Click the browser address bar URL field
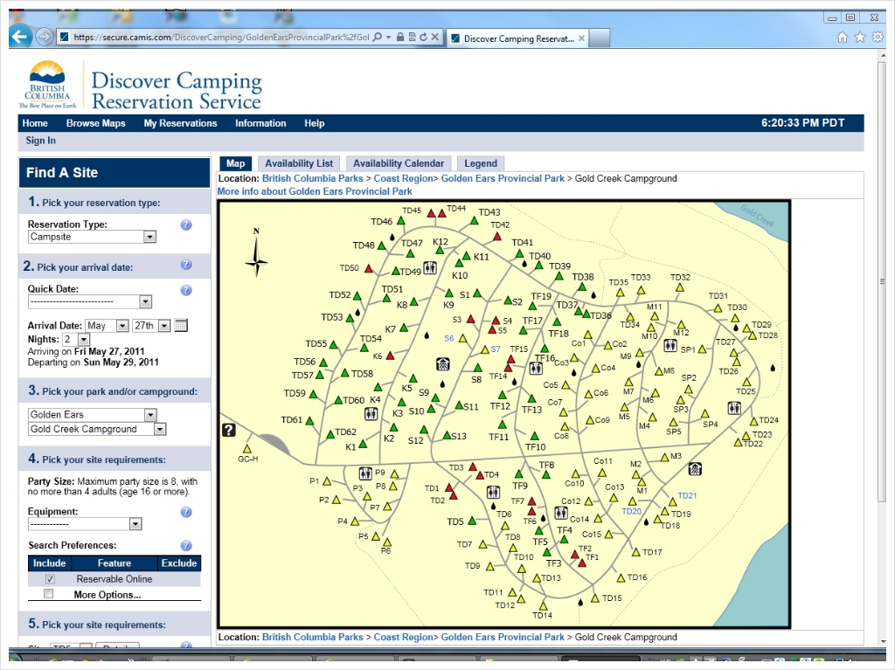Image resolution: width=895 pixels, height=670 pixels. click(x=219, y=38)
